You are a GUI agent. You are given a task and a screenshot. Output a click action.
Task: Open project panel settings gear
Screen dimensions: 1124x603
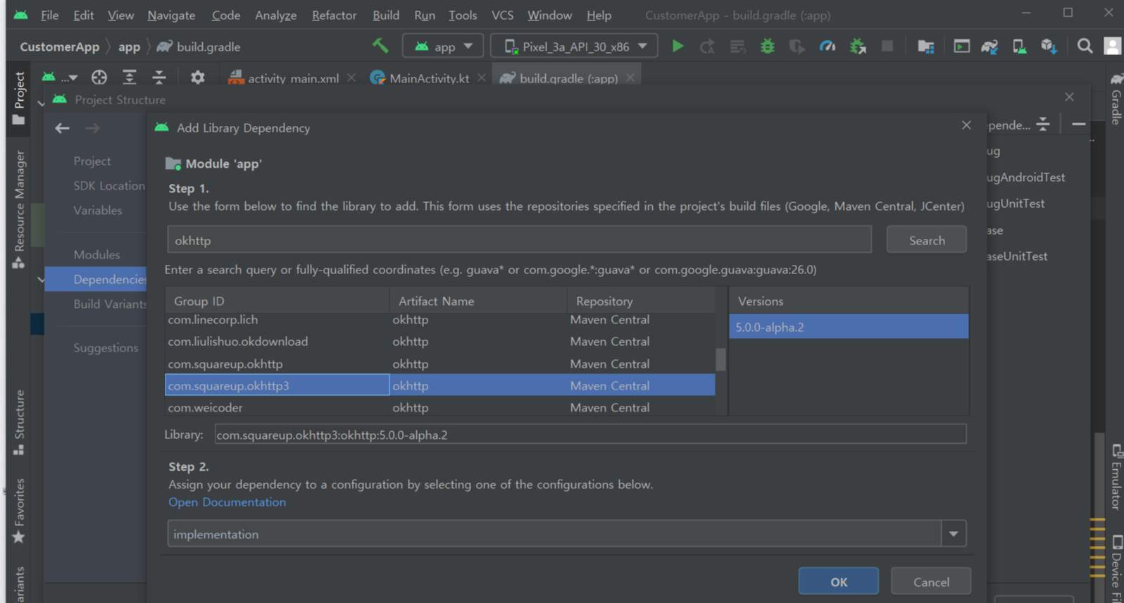tap(198, 77)
